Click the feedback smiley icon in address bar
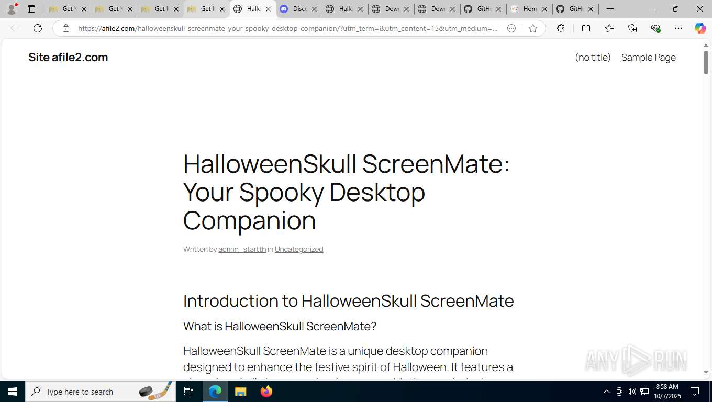The height and width of the screenshot is (402, 712). (x=511, y=28)
